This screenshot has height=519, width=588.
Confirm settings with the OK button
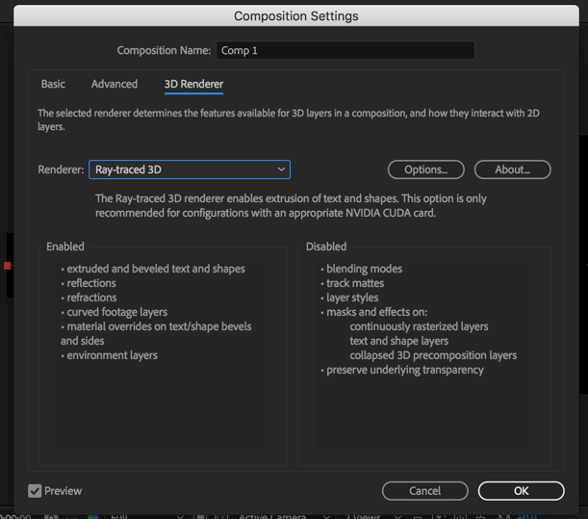click(521, 491)
